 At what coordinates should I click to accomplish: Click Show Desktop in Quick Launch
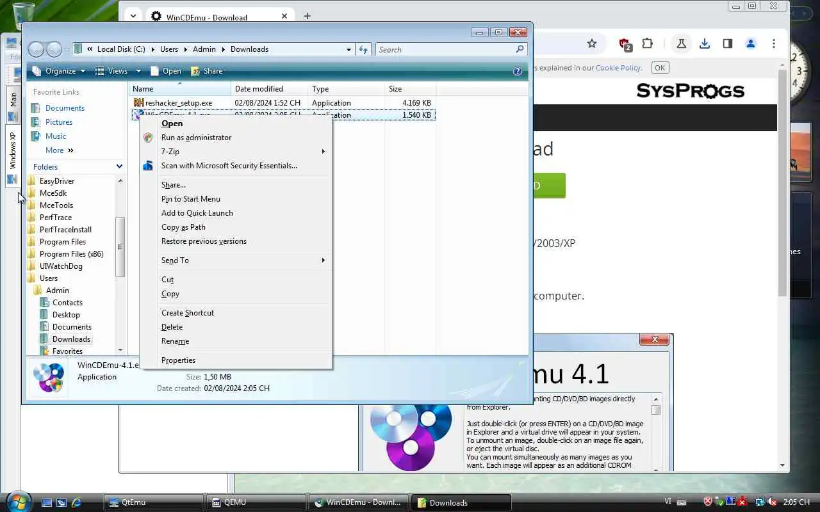(x=46, y=502)
